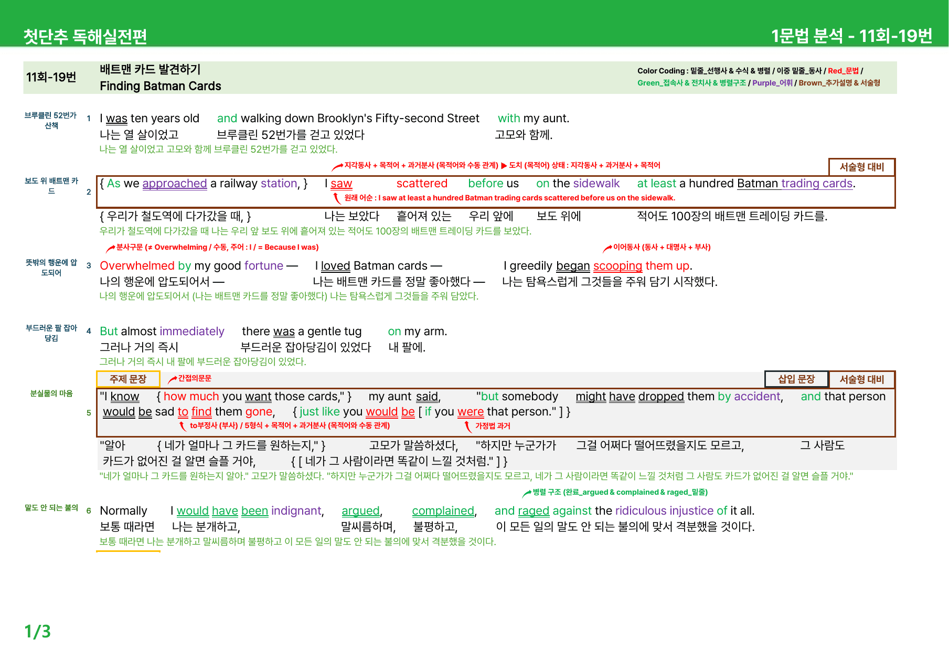This screenshot has width=949, height=671.
Task: Click the side note '브루클린 52번가 산책'
Action: point(51,120)
